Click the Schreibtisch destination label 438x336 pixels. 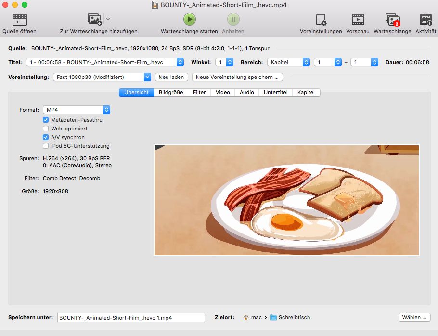point(295,317)
